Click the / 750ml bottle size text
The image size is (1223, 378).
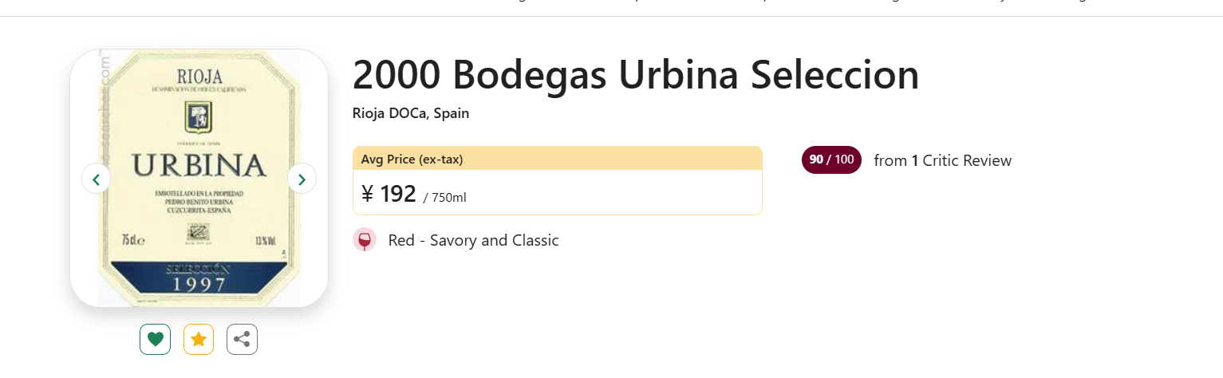point(444,197)
